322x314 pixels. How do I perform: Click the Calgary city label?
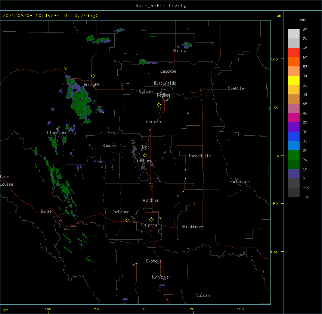point(149,225)
